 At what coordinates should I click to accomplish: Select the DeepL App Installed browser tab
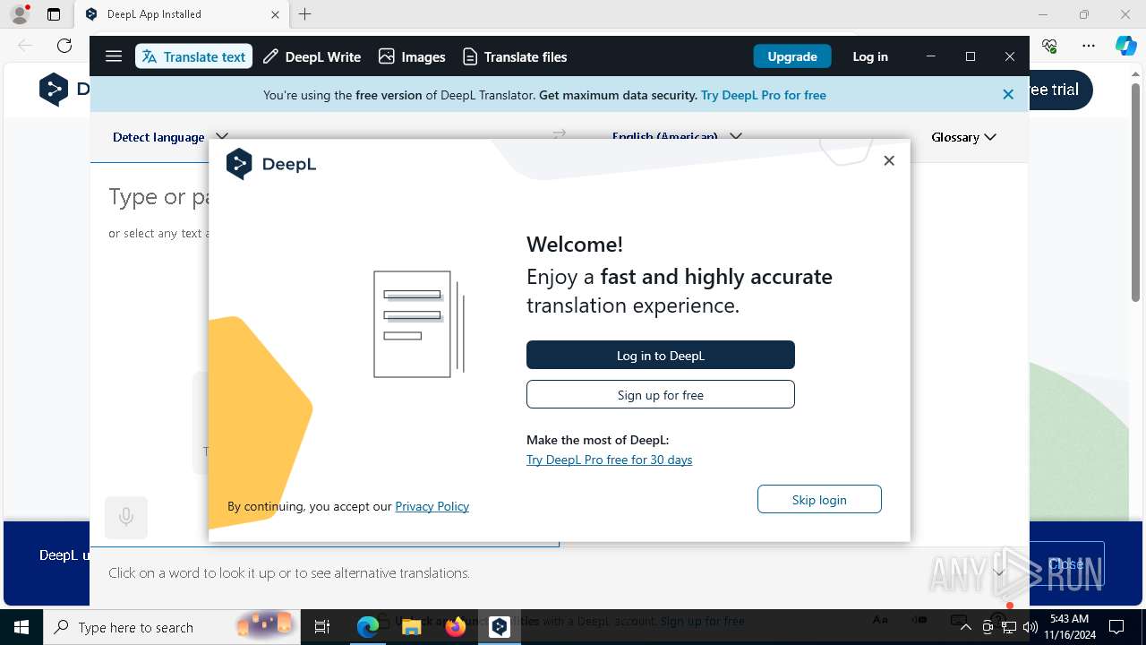pyautogui.click(x=182, y=14)
